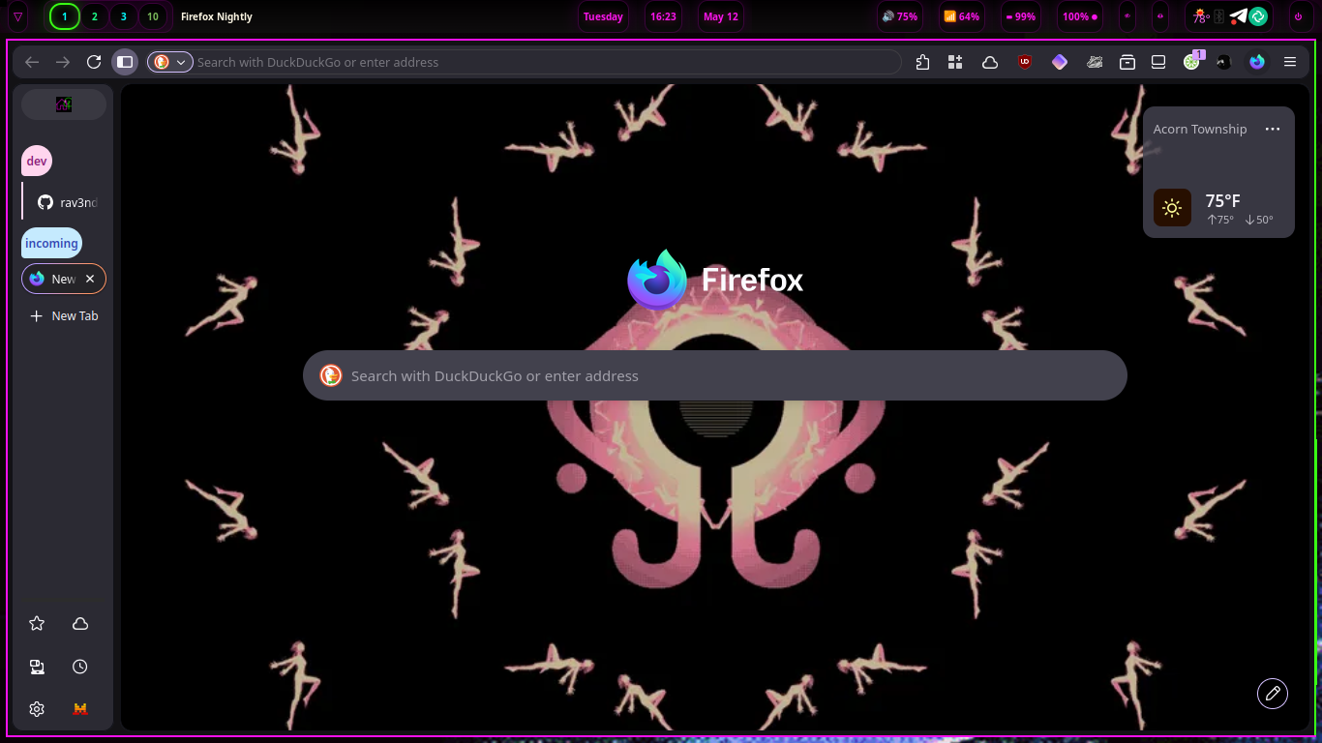
Task: Open the Firefox account icon in toolbar
Action: click(x=1257, y=62)
